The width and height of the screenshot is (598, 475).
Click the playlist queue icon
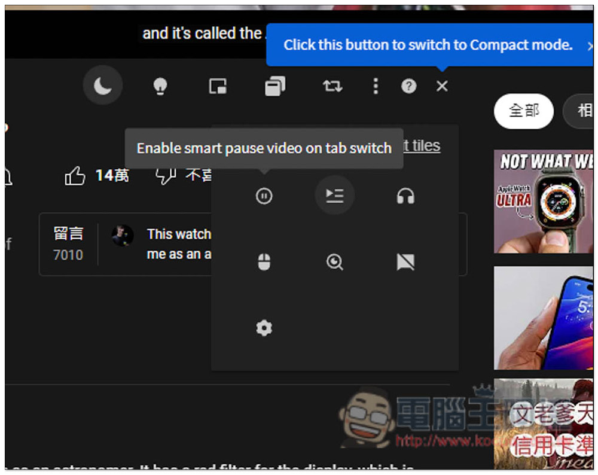point(335,196)
